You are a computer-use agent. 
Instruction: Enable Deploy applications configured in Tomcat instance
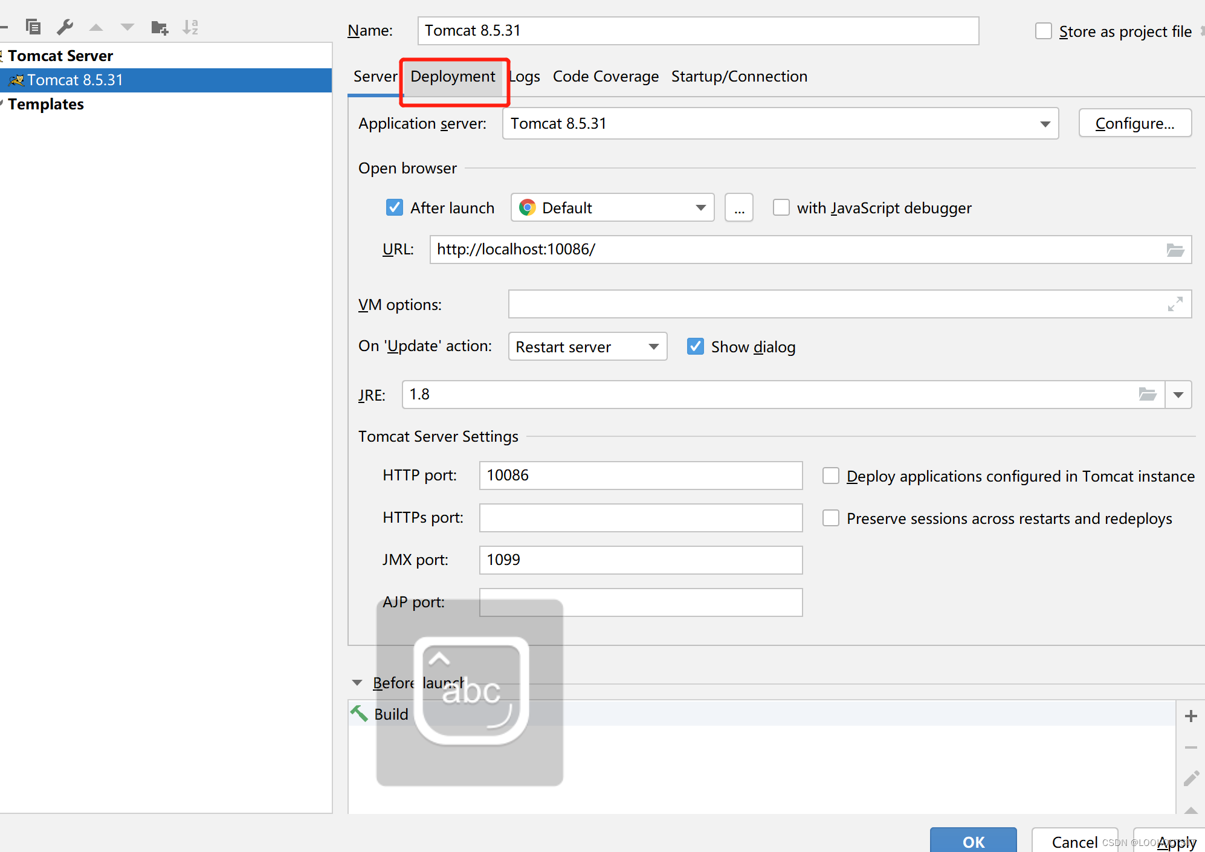point(831,476)
